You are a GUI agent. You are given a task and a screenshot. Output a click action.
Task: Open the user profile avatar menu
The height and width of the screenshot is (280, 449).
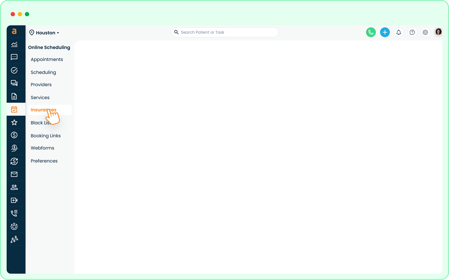click(438, 32)
